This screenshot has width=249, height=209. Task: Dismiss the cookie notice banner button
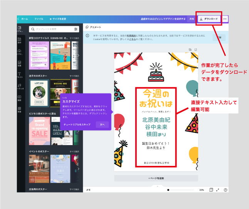pyautogui.click(x=219, y=38)
